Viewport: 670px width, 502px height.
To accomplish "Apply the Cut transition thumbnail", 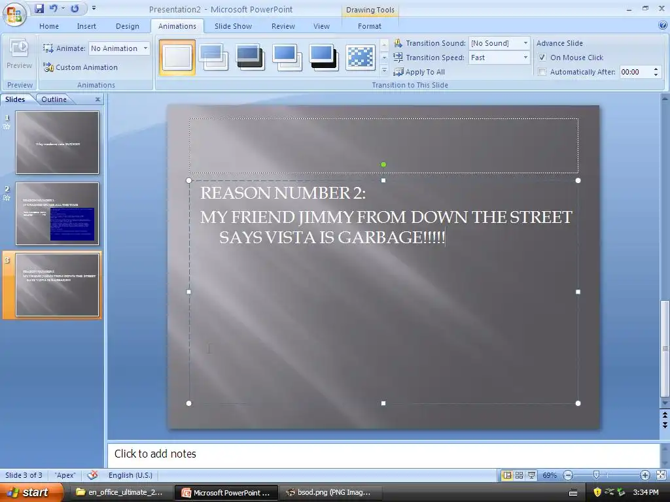I will 287,58.
